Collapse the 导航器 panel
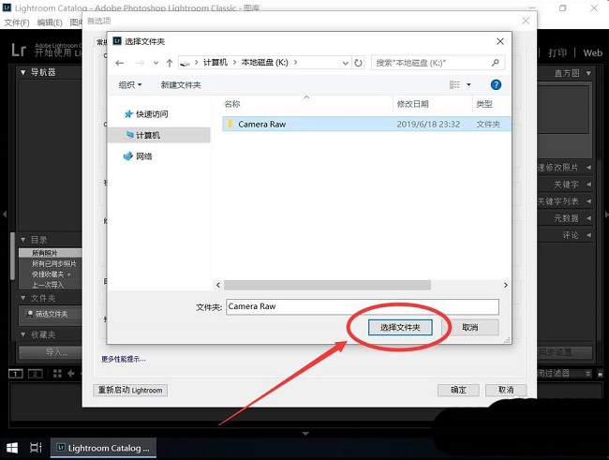Image resolution: width=609 pixels, height=460 pixels. coord(22,72)
